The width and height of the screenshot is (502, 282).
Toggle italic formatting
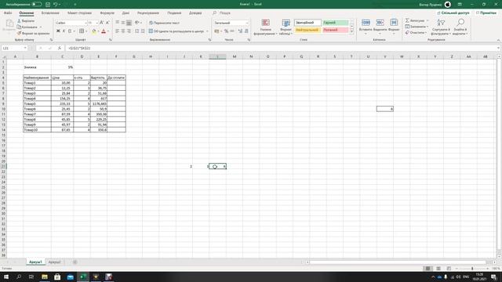pos(64,31)
